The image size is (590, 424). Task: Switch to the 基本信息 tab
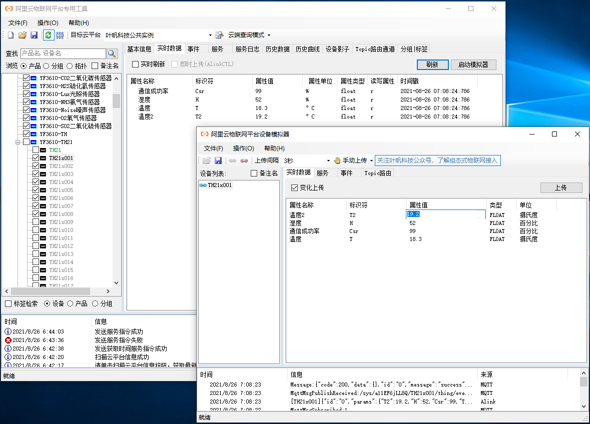pos(139,49)
